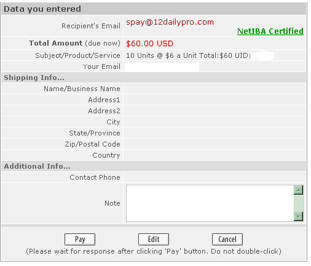Click inside the Note text area
The image size is (311, 266).
click(210, 203)
